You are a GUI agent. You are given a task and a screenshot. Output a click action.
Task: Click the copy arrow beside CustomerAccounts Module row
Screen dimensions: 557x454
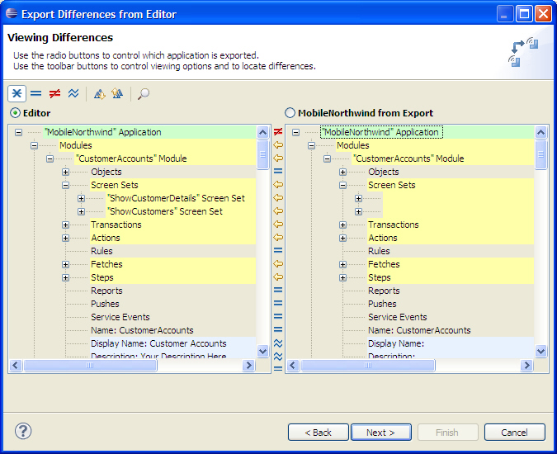(x=278, y=158)
